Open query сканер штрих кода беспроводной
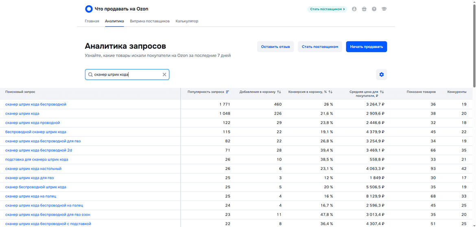Screen dimensions: 476x227 (x=36, y=105)
